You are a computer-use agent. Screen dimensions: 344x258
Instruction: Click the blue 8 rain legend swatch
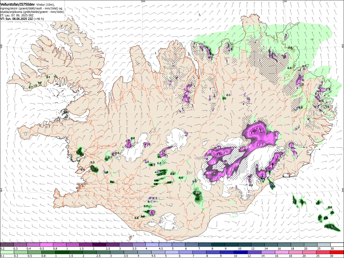pos(213,252)
